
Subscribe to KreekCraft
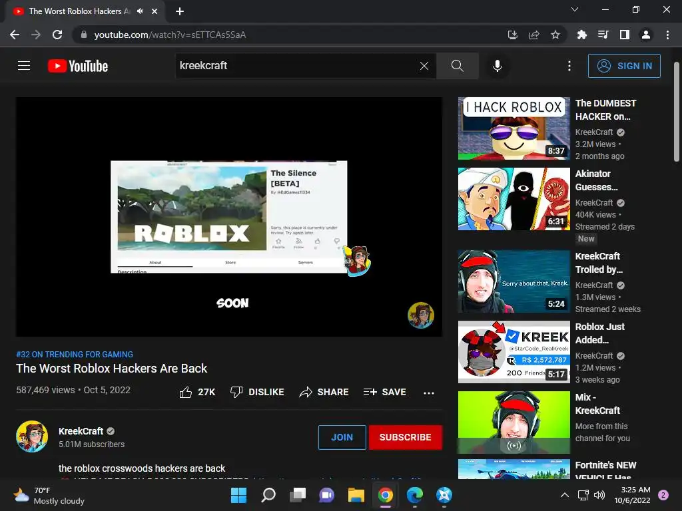[x=406, y=437]
